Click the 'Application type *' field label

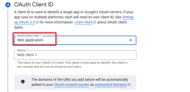(29, 36)
